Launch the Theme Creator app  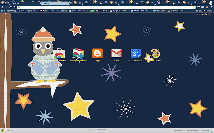pyautogui.click(x=155, y=55)
